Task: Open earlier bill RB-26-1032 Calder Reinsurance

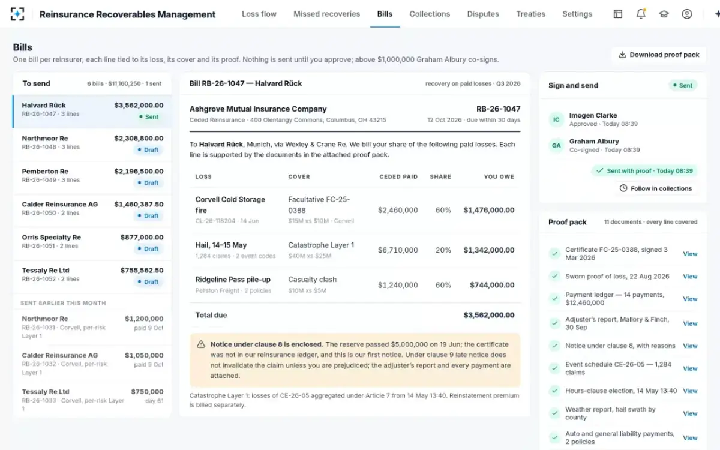Action: tap(92, 364)
